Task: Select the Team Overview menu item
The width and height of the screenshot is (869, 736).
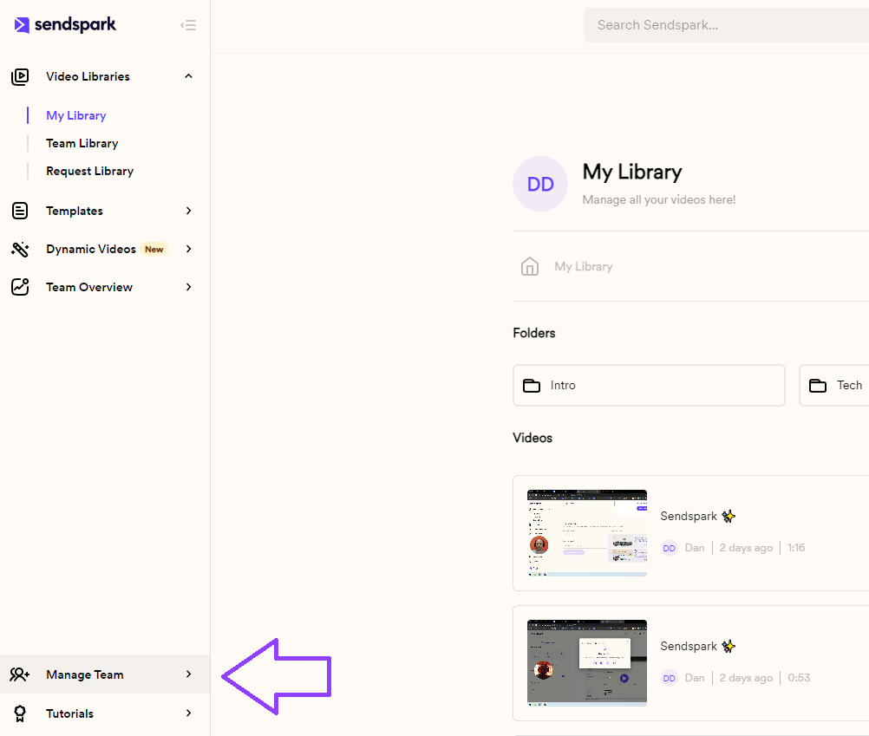Action: click(x=105, y=287)
